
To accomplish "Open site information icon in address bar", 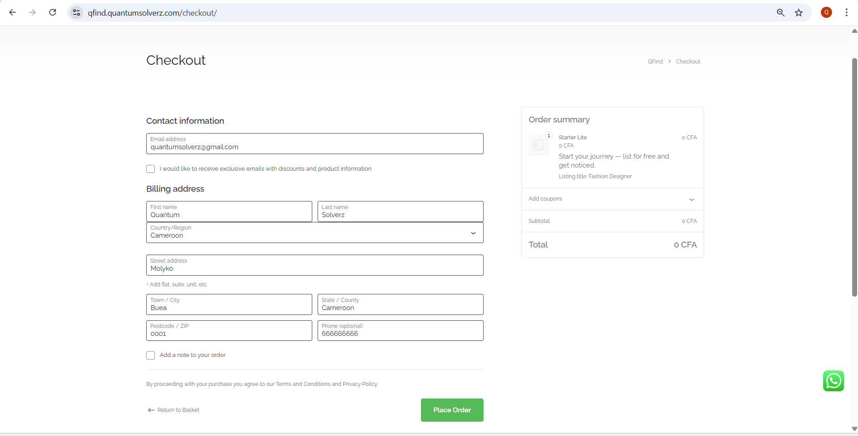I will coord(76,13).
